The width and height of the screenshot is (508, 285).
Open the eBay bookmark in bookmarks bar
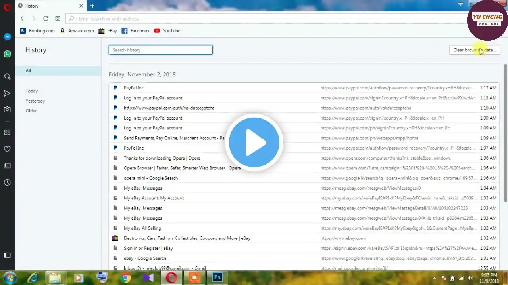[x=108, y=31]
